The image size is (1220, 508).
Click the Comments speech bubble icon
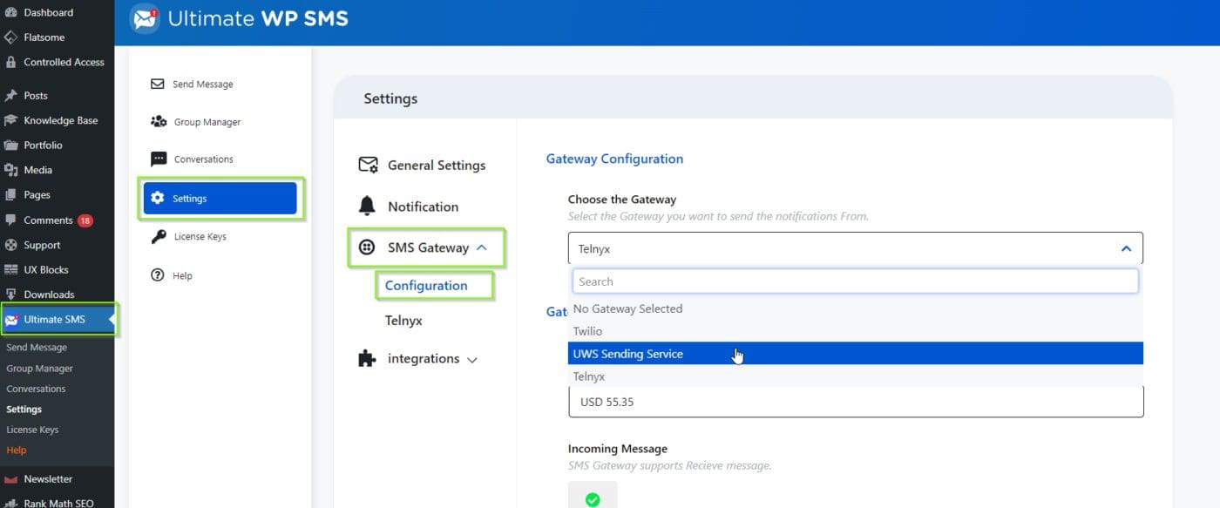[x=10, y=220]
